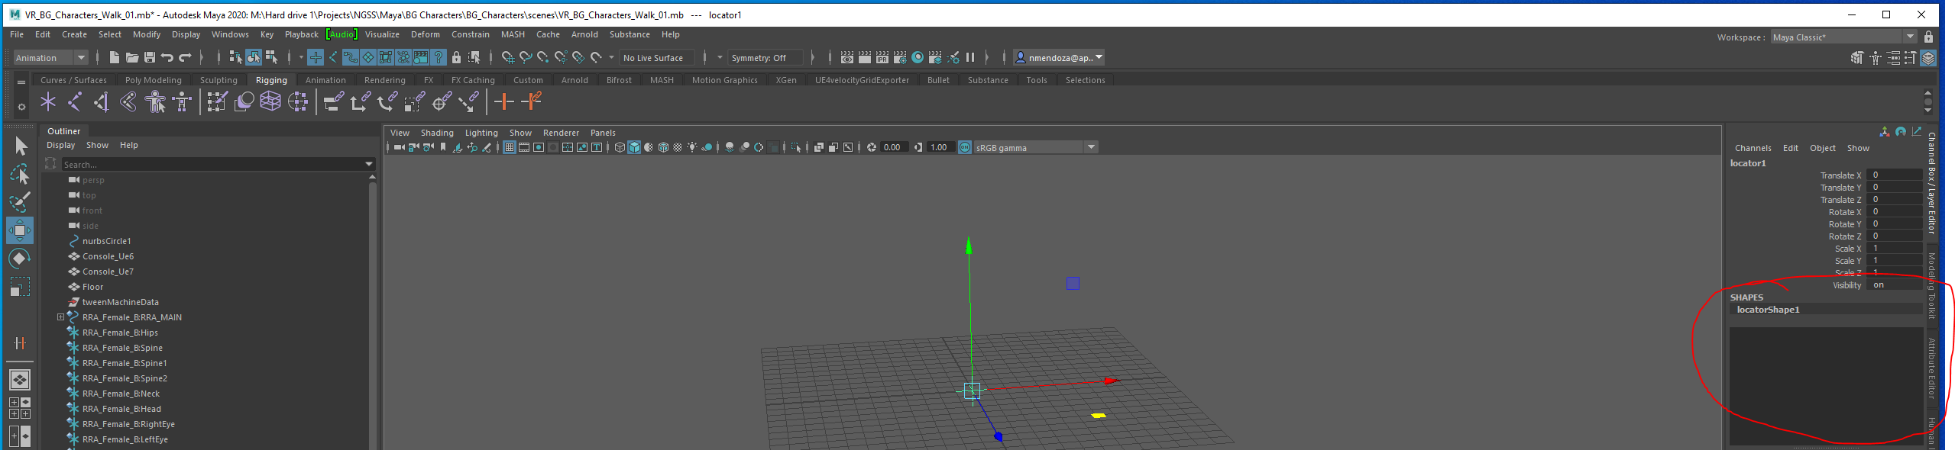This screenshot has height=450, width=1955.
Task: Click the Translate X attribute label
Action: click(x=1840, y=175)
